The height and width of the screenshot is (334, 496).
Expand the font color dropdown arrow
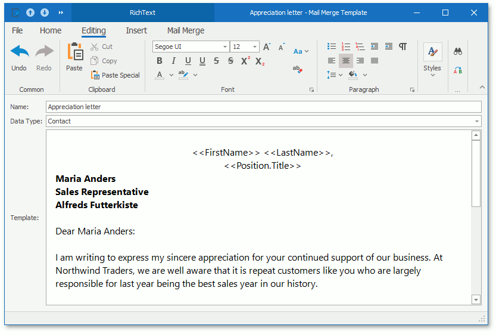click(171, 75)
